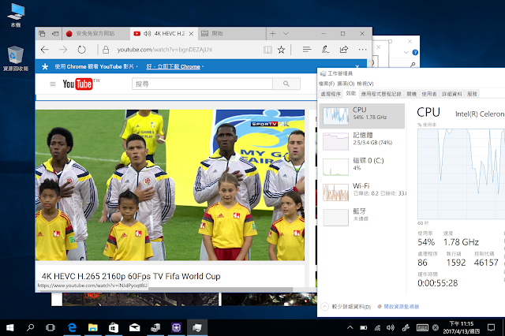Open the YouTube hamburger guide menu
Image resolution: width=505 pixels, height=336 pixels.
53,84
